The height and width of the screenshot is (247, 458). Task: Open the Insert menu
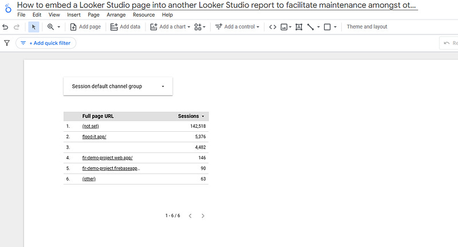[x=74, y=15]
